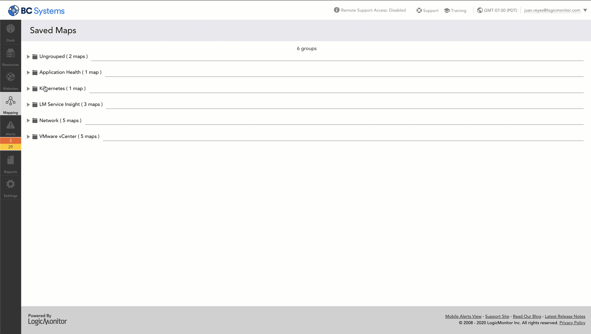The width and height of the screenshot is (591, 334).
Task: Select 'Application Health ( 1 map )' text
Action: click(71, 72)
